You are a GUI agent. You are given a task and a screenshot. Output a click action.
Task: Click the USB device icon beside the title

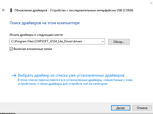11,10
